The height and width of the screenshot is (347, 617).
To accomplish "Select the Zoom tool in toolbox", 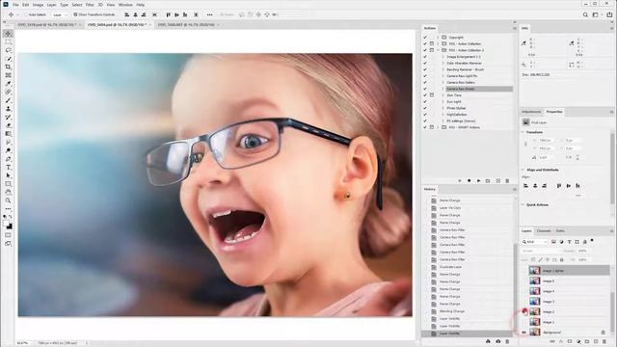I will coord(8,200).
